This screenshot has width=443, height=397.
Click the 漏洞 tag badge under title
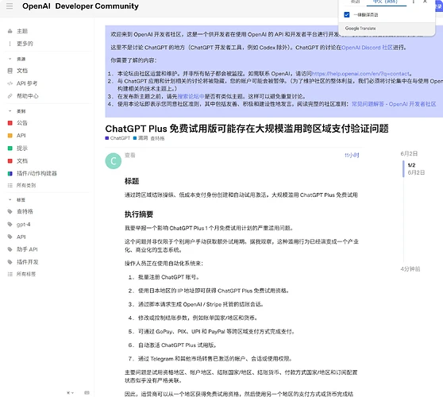coord(141,138)
